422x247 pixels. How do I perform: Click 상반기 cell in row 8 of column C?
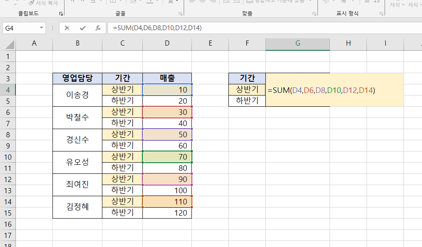pyautogui.click(x=123, y=134)
